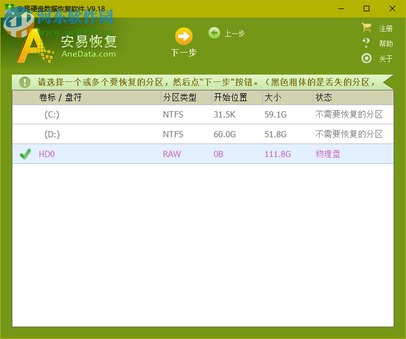Click D: row status 不需要恢复的分区
The height and width of the screenshot is (339, 406).
[x=349, y=134]
